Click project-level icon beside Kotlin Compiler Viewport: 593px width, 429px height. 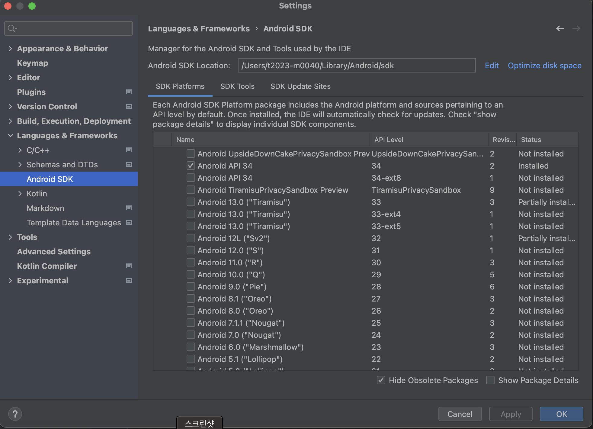pyautogui.click(x=129, y=266)
